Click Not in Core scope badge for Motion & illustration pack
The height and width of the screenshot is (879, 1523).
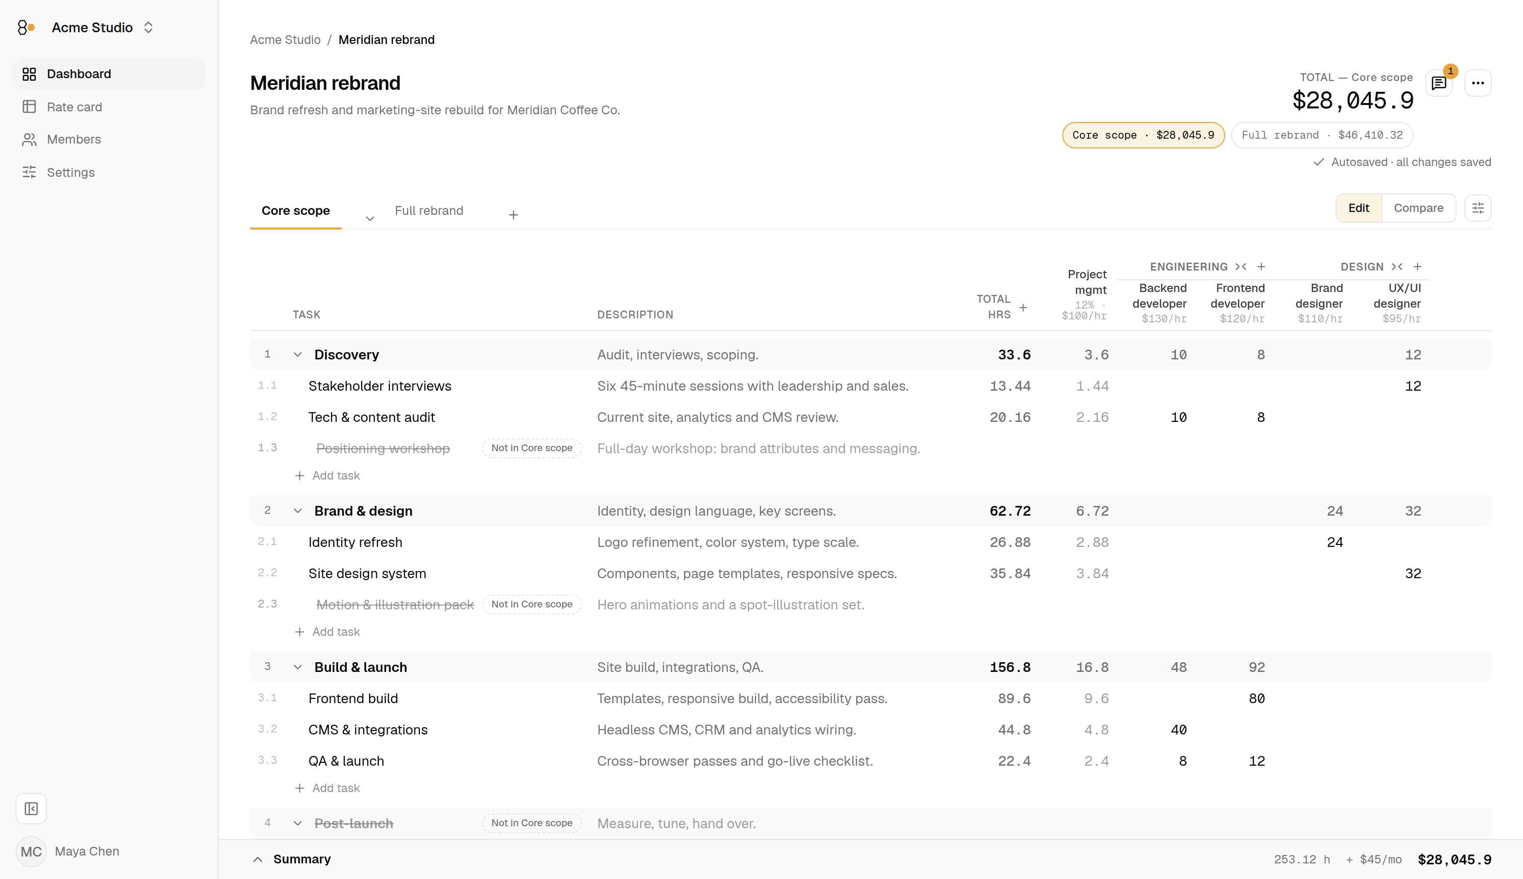pyautogui.click(x=532, y=605)
